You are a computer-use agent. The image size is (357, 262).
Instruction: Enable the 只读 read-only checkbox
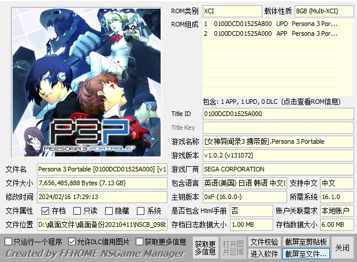[77, 211]
